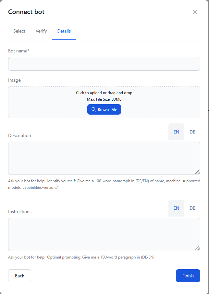Select EN language for the Description
The height and width of the screenshot is (294, 209).
[x=176, y=132]
